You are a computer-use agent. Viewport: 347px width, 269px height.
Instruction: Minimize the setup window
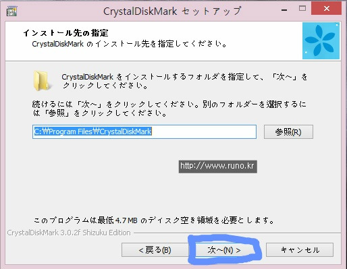click(x=284, y=9)
